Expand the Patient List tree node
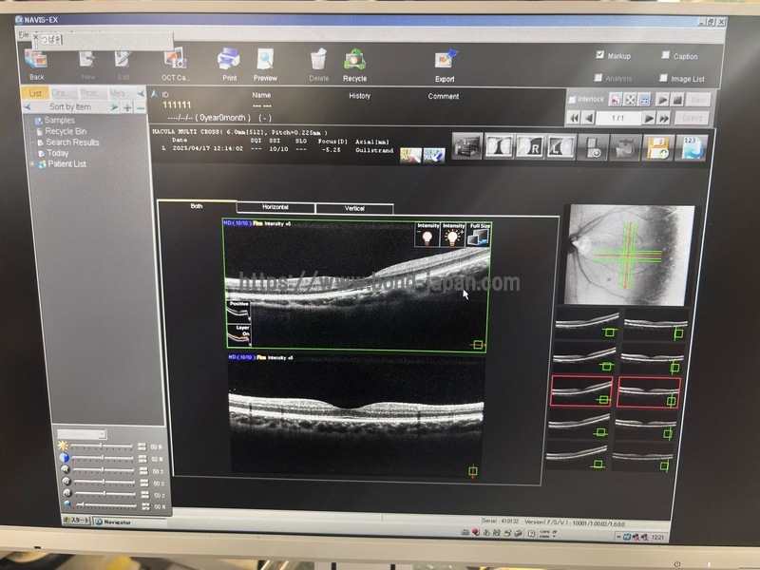760x570 pixels. (32, 164)
